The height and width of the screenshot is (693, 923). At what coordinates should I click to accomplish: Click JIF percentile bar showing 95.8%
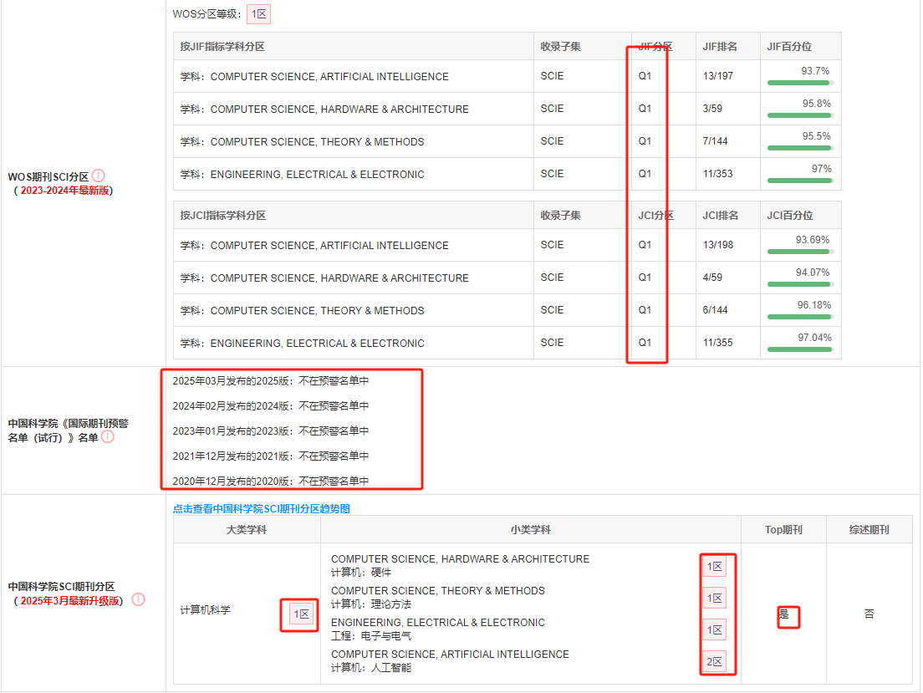pyautogui.click(x=800, y=115)
